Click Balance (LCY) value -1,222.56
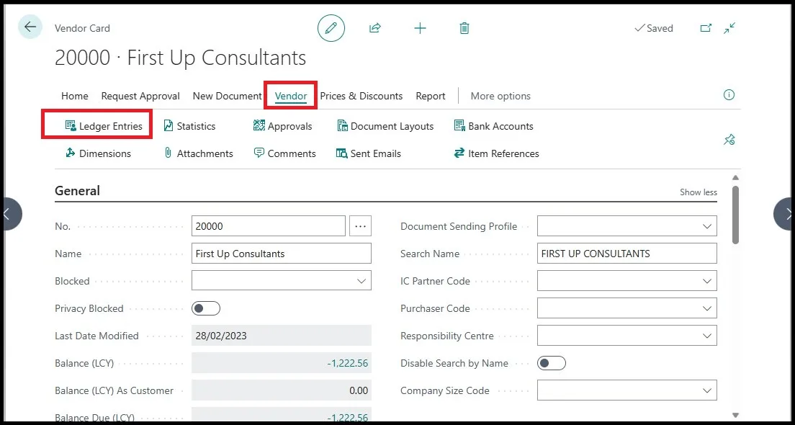This screenshot has height=425, width=795. coord(347,363)
